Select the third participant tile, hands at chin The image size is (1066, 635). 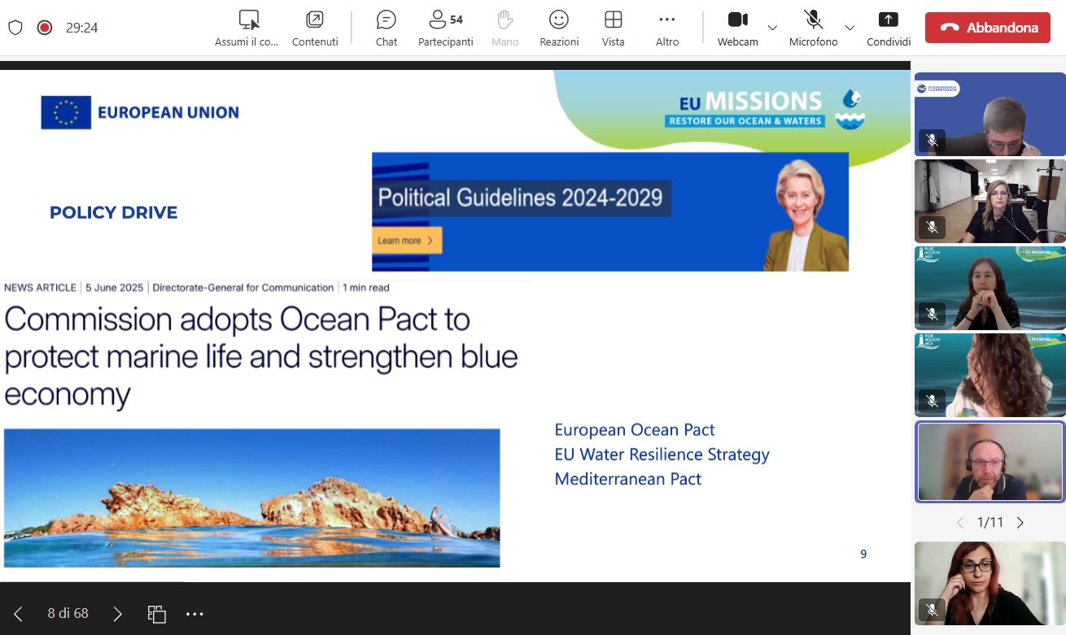pos(990,288)
